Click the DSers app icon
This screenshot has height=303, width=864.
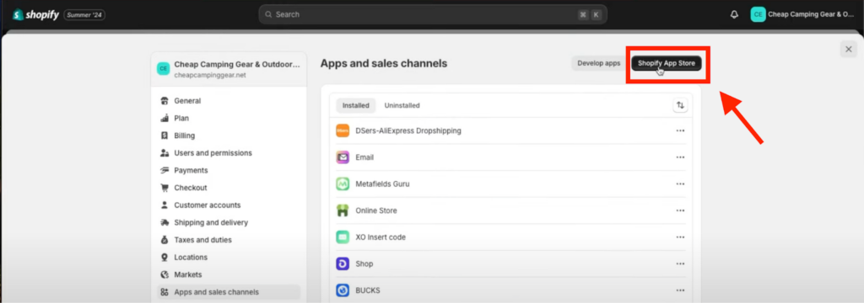point(343,130)
